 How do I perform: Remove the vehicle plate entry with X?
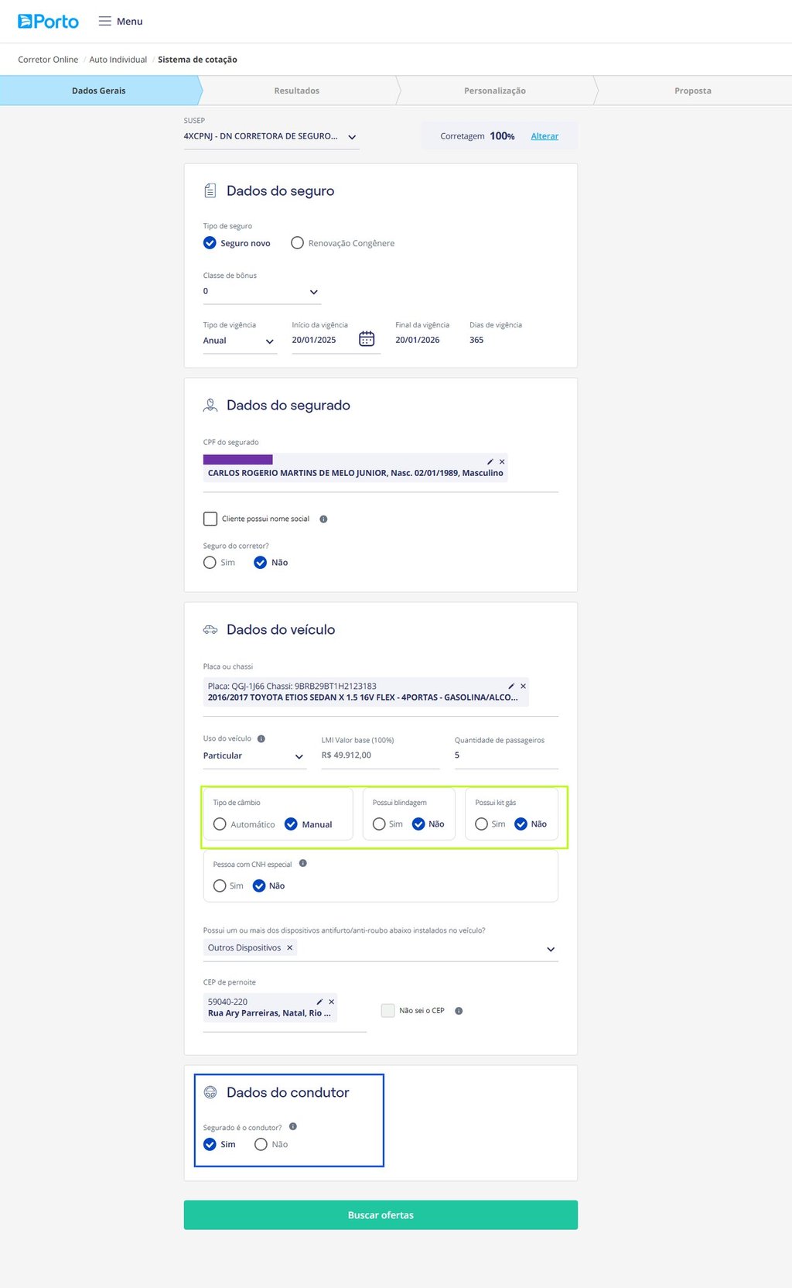[x=523, y=687]
